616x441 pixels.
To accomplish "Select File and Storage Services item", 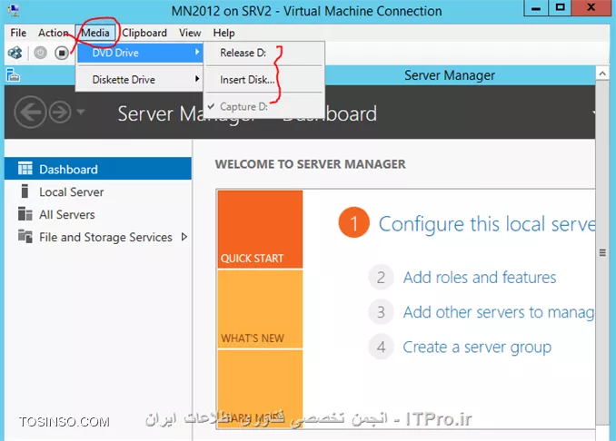I will pos(98,237).
